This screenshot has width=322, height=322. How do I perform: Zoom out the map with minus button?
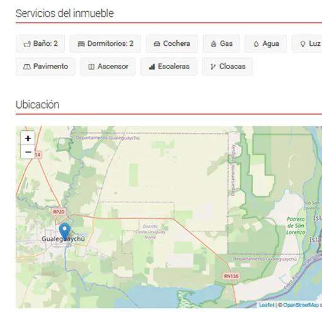28,152
